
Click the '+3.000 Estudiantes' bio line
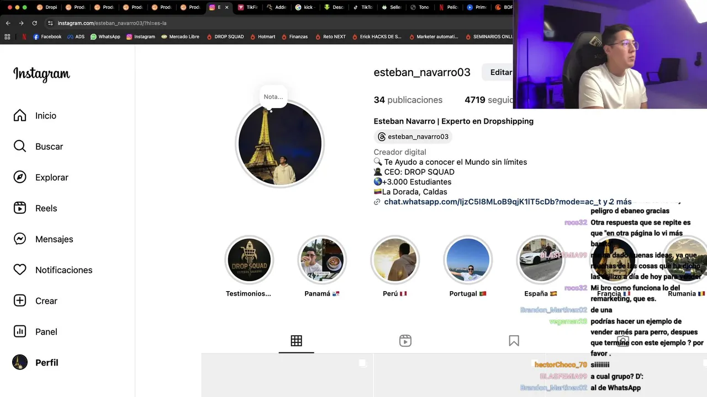pyautogui.click(x=413, y=182)
